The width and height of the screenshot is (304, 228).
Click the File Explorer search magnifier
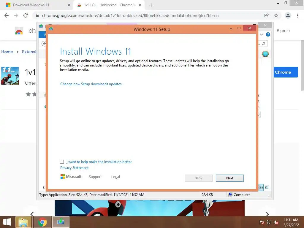(264, 44)
